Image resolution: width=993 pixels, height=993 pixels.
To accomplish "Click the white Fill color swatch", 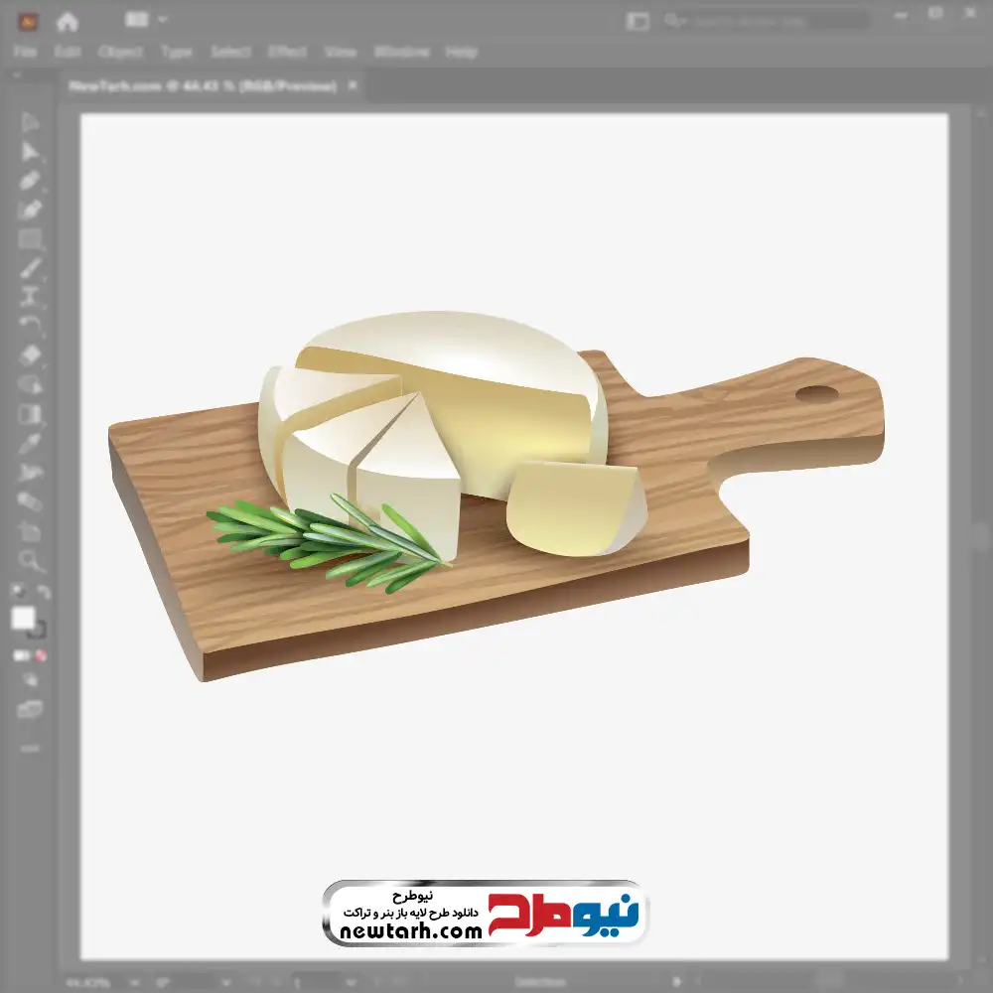I will click(x=23, y=619).
